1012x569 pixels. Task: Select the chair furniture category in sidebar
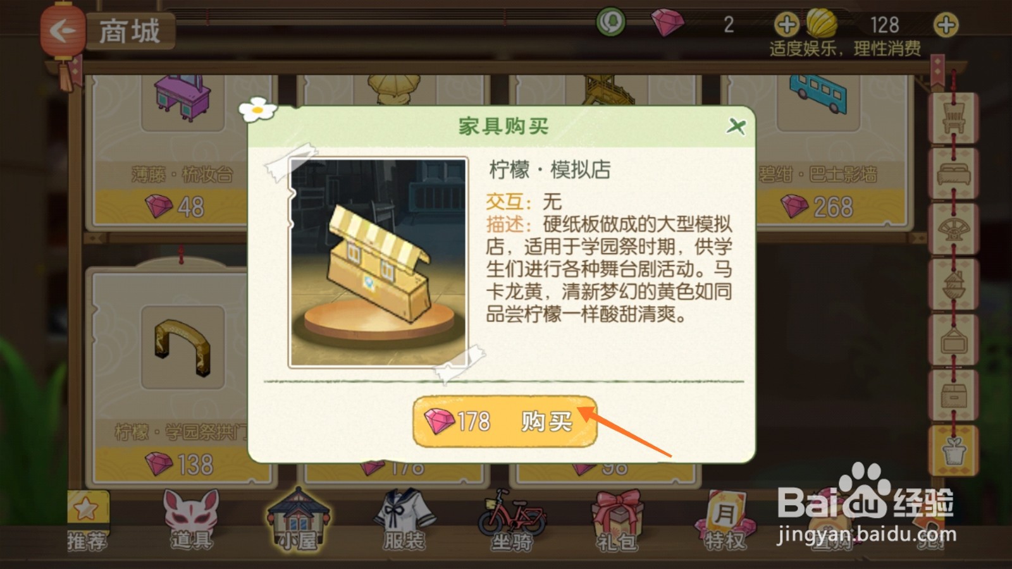953,118
